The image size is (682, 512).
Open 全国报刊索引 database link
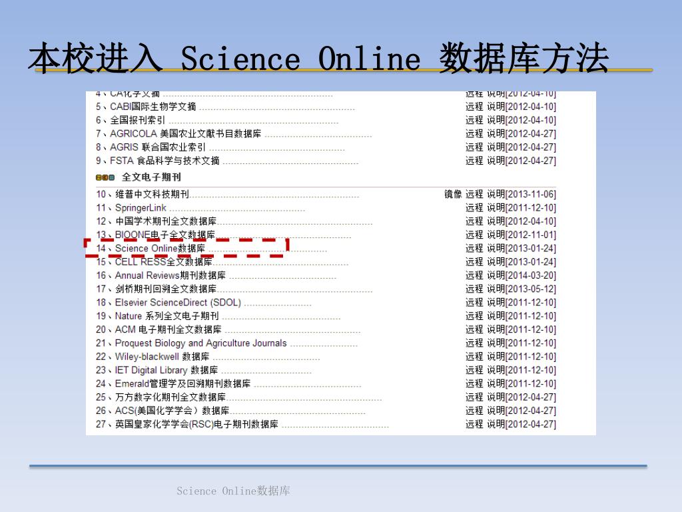137,120
